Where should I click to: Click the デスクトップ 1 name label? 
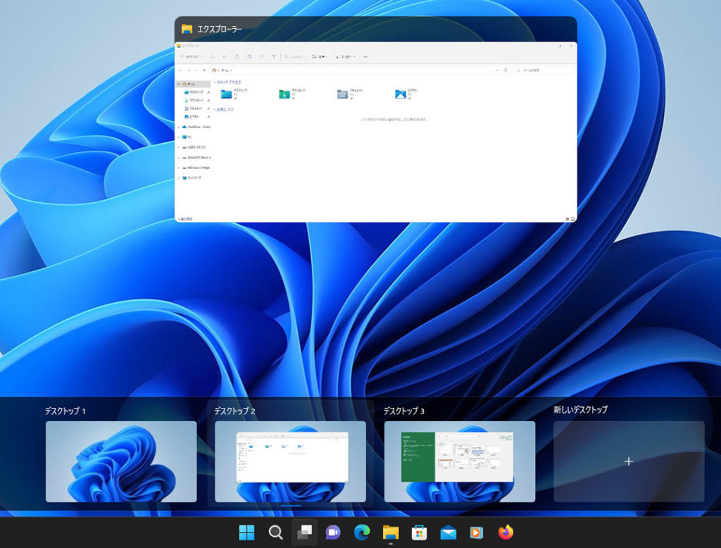[65, 411]
